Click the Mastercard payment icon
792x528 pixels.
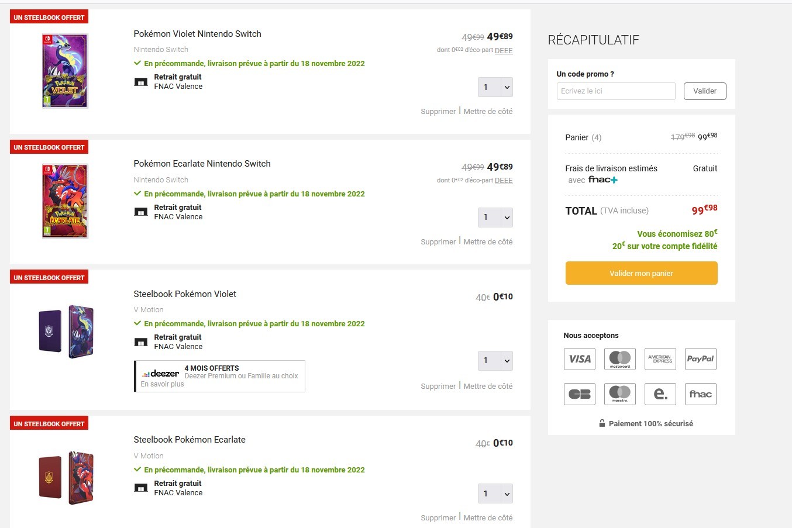[620, 359]
